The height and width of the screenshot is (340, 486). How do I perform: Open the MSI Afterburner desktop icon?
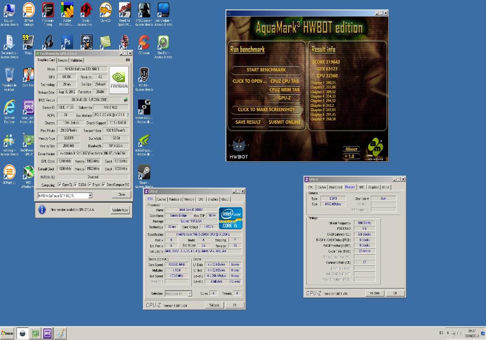[x=28, y=176]
